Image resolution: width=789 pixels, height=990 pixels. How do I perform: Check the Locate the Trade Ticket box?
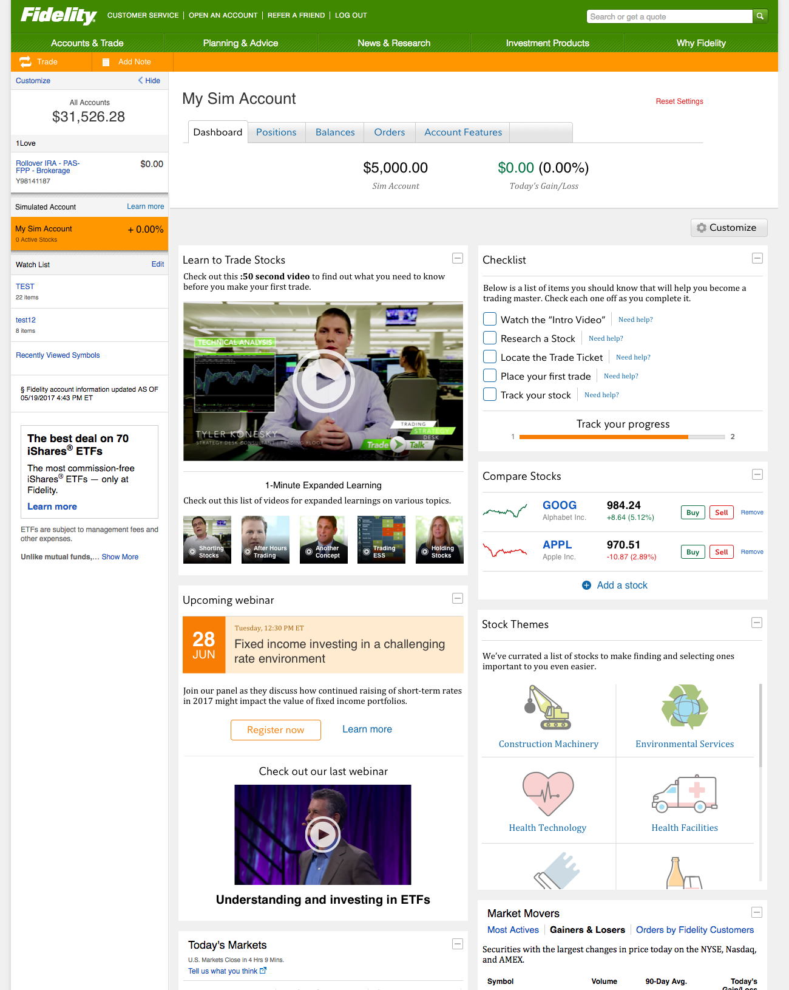pyautogui.click(x=490, y=357)
